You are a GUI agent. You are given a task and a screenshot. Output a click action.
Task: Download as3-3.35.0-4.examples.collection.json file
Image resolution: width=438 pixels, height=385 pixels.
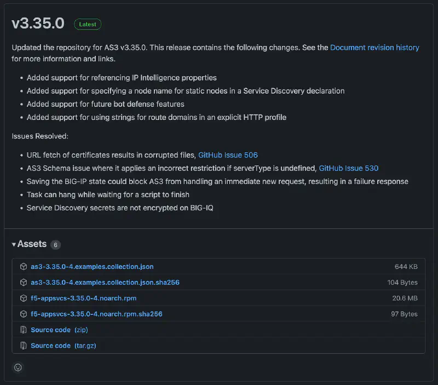pos(92,267)
